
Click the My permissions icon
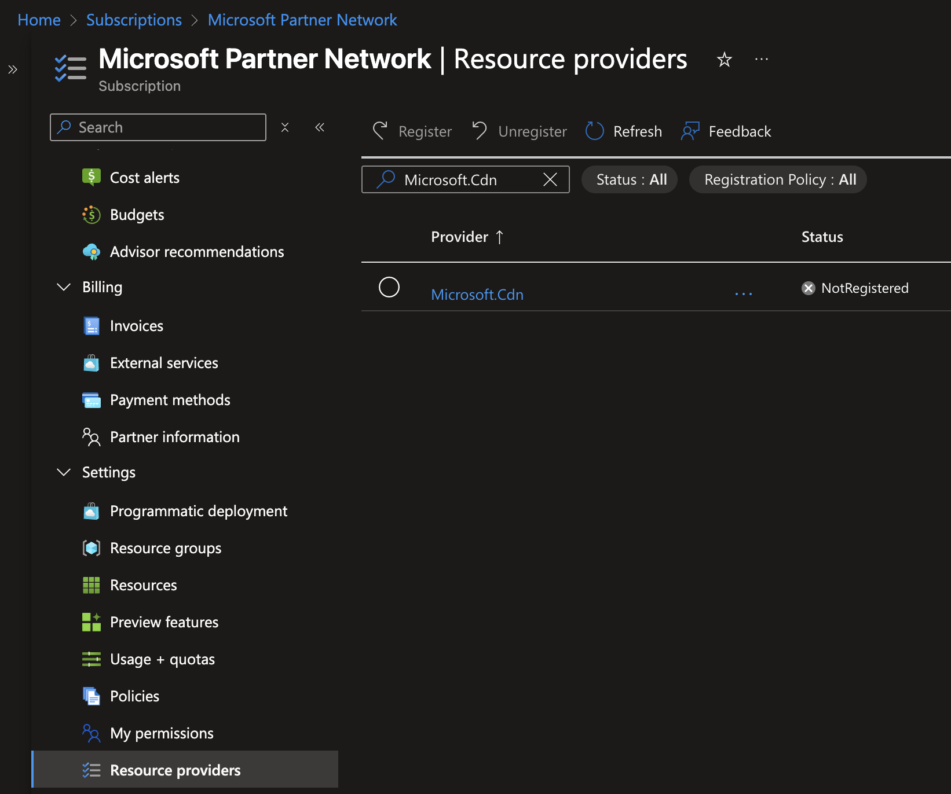[92, 733]
